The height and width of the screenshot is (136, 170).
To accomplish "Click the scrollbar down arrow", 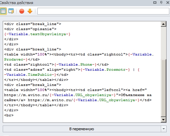I will pyautogui.click(x=164, y=120).
